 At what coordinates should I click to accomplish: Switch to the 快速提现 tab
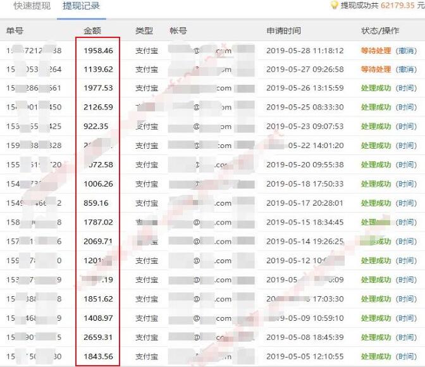(32, 6)
